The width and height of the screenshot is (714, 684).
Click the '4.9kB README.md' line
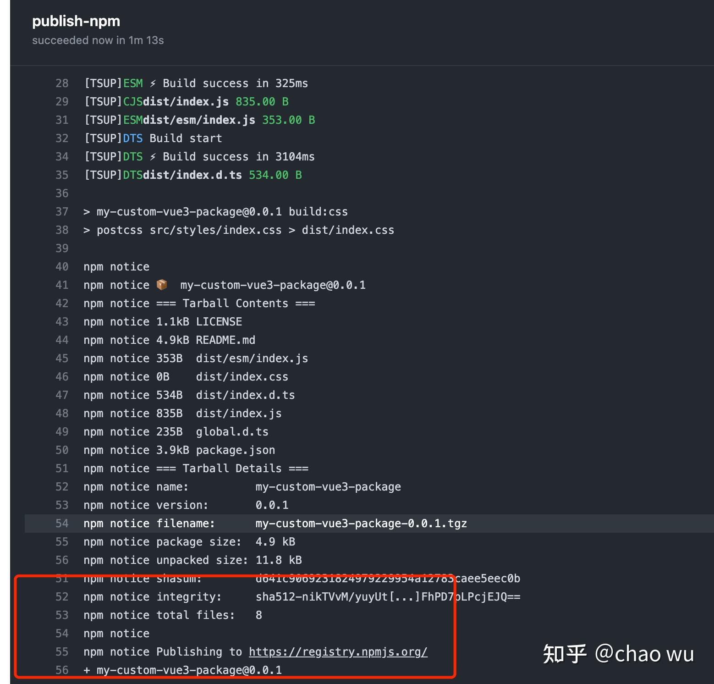[170, 340]
